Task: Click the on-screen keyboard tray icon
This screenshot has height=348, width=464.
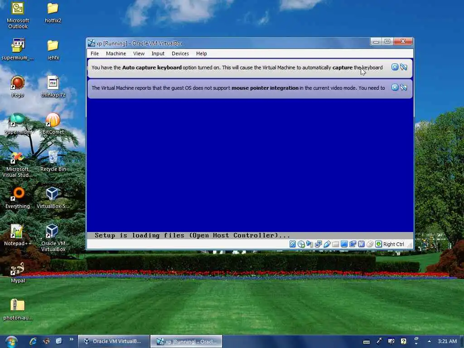Action: [x=366, y=342]
